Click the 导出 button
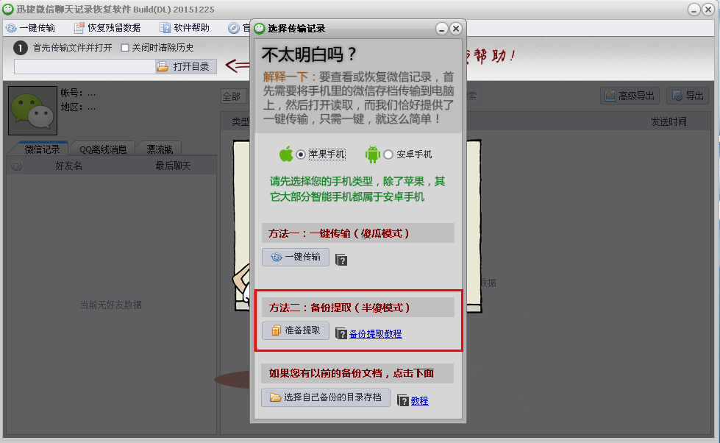 tap(688, 96)
